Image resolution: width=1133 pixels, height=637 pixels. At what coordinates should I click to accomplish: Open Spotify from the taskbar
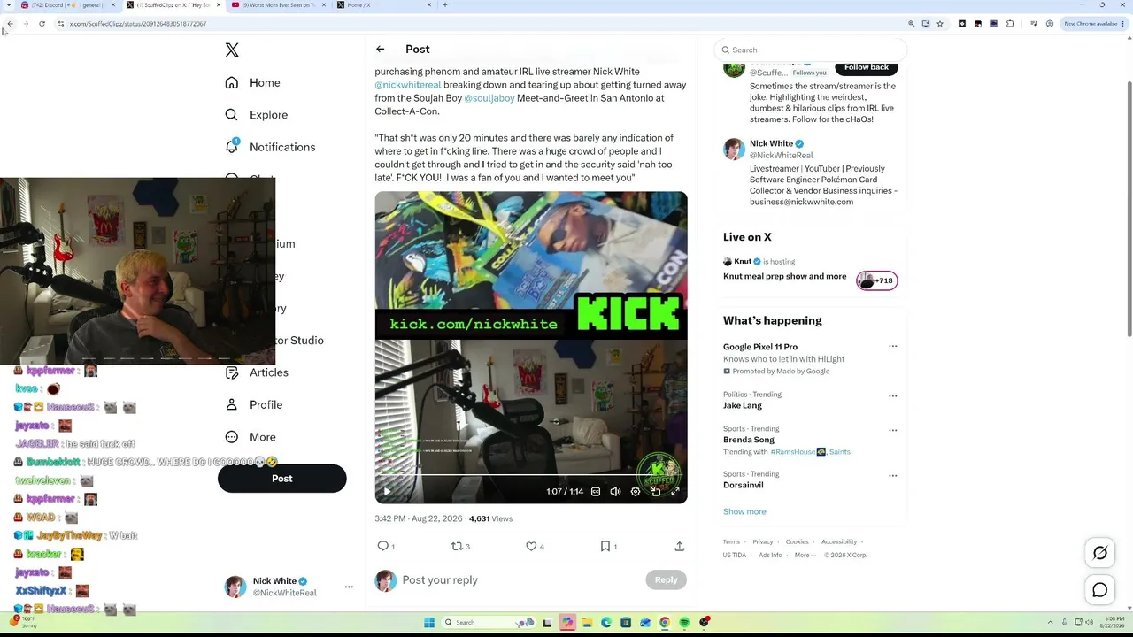pyautogui.click(x=684, y=623)
